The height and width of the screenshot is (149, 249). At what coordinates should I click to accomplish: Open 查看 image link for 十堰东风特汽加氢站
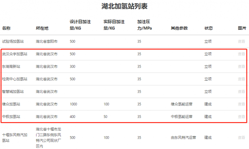tap(241, 137)
